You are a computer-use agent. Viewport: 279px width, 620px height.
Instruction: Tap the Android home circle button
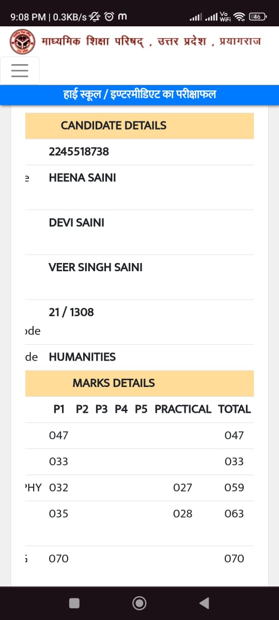point(139,603)
